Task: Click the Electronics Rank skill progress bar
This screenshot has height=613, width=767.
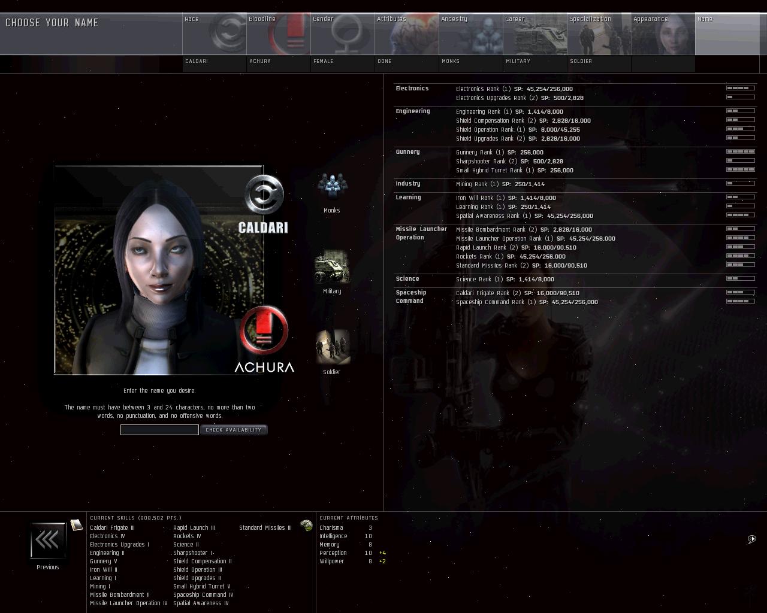Action: [x=741, y=88]
